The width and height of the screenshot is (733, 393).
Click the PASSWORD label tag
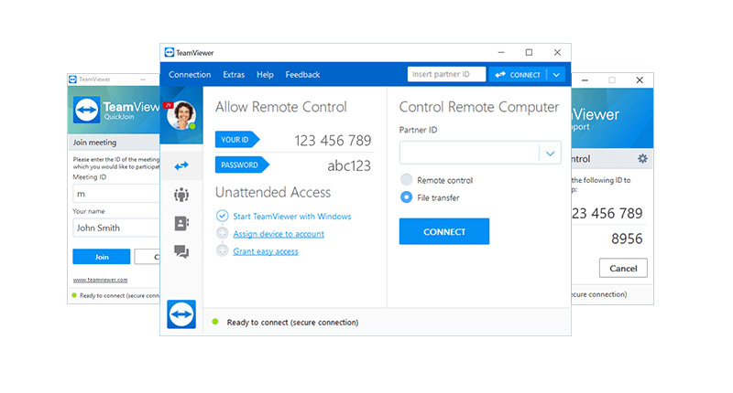click(x=242, y=165)
